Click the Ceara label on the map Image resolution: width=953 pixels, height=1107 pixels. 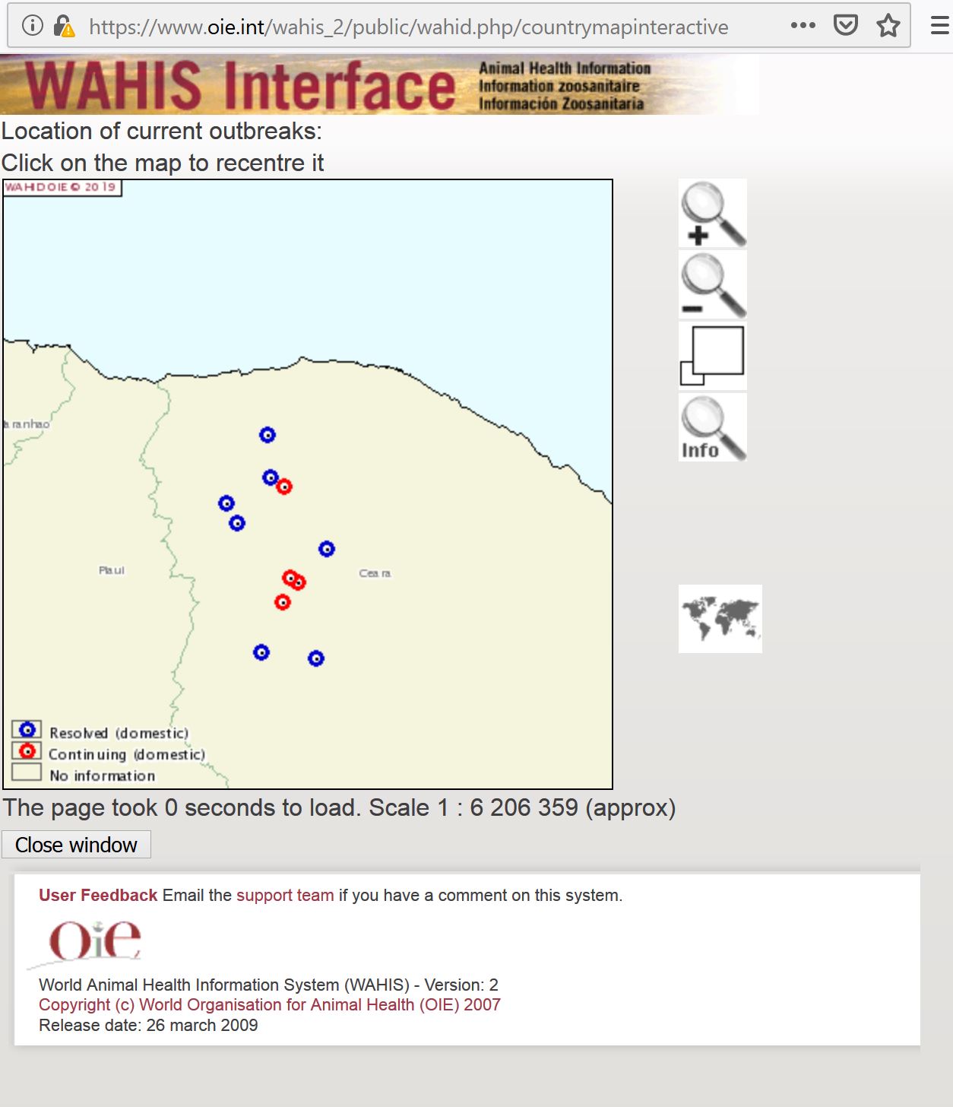[375, 573]
